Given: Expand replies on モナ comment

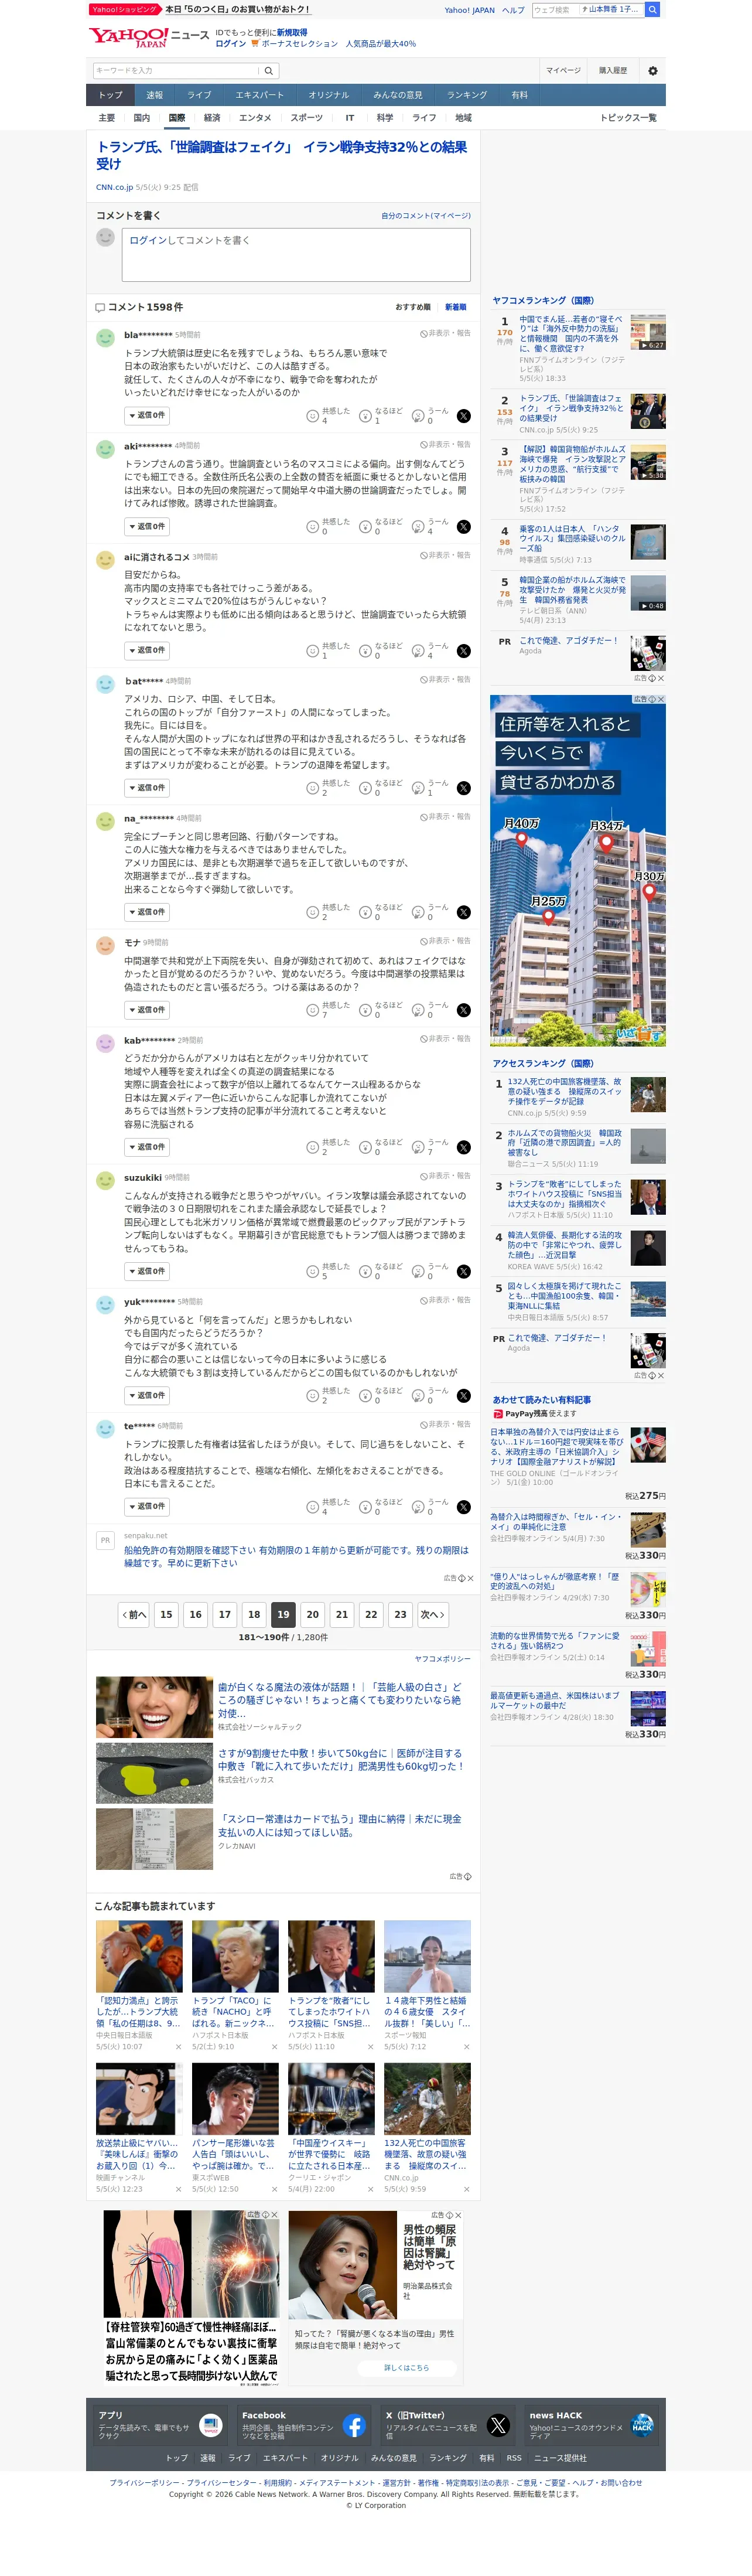Looking at the screenshot, I should (146, 1010).
